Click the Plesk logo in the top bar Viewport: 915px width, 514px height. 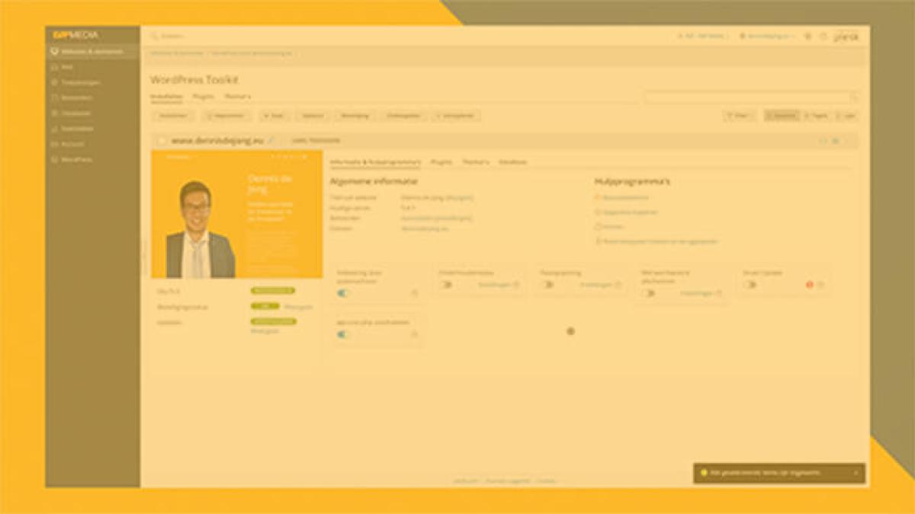tap(846, 36)
